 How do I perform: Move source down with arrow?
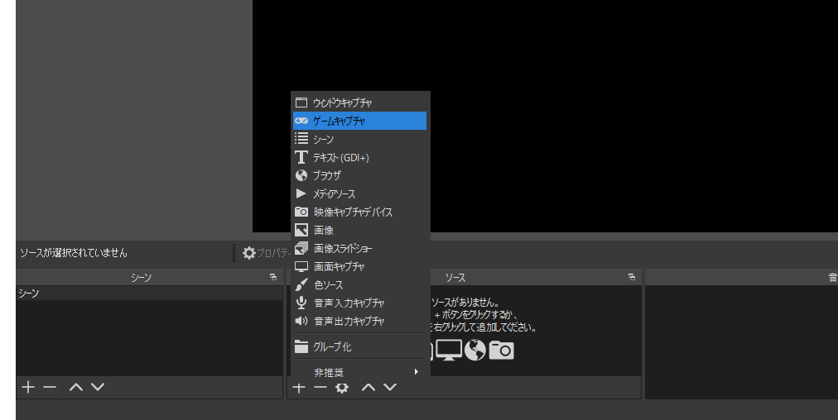point(390,388)
